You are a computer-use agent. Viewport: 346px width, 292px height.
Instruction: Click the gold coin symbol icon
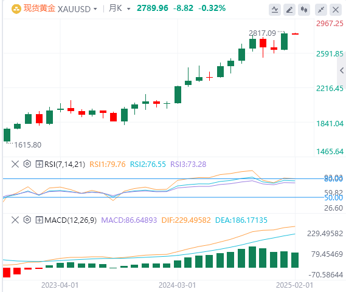(16, 9)
